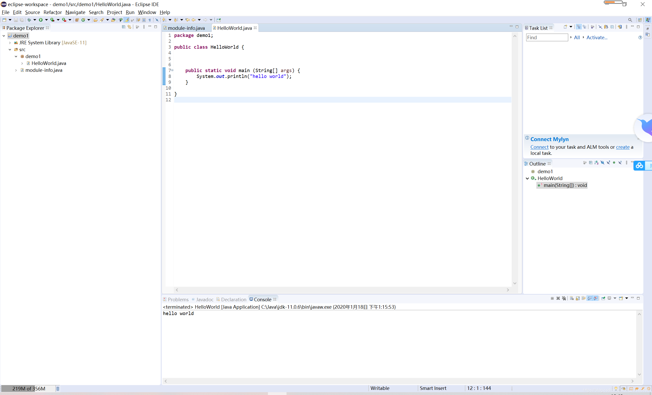Viewport: 652px width, 395px height.
Task: Click the Connect link under Connect Mylyn
Action: pos(539,147)
